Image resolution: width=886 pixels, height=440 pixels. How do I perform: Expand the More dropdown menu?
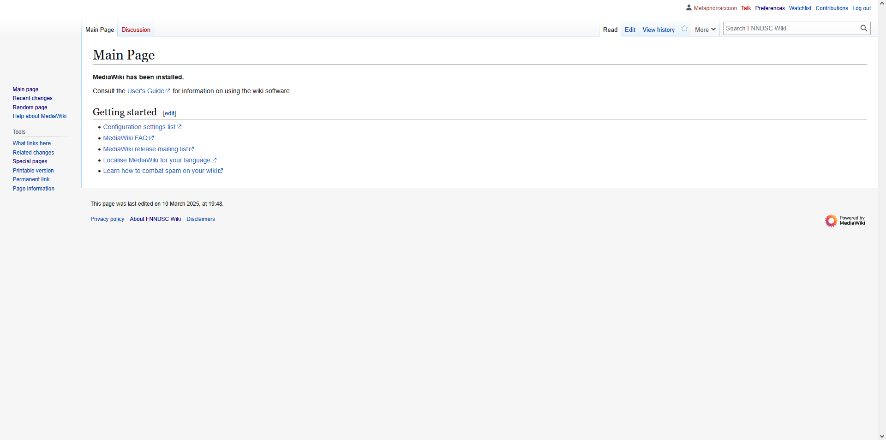click(705, 30)
